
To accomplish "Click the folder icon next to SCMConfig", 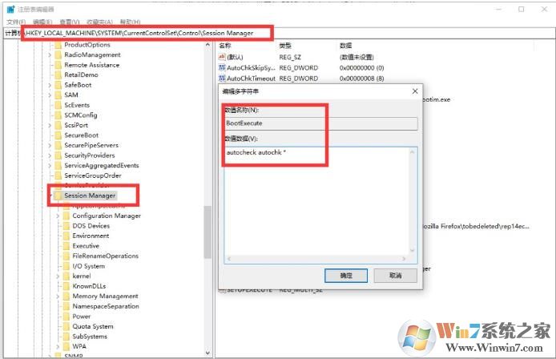I will [x=58, y=115].
